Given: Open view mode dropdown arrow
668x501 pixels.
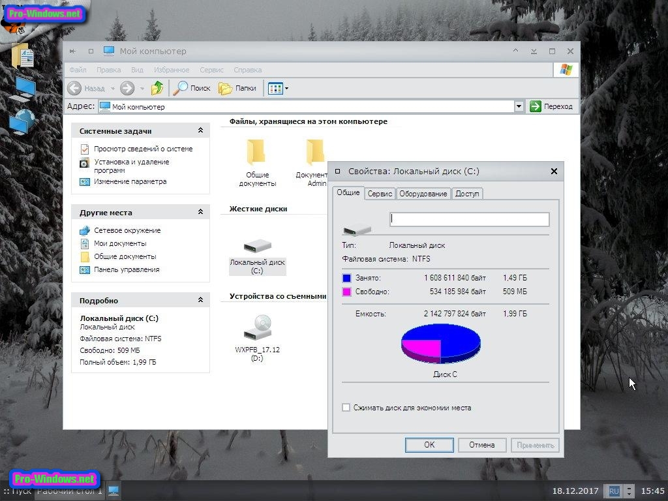Looking at the screenshot, I should tap(287, 89).
